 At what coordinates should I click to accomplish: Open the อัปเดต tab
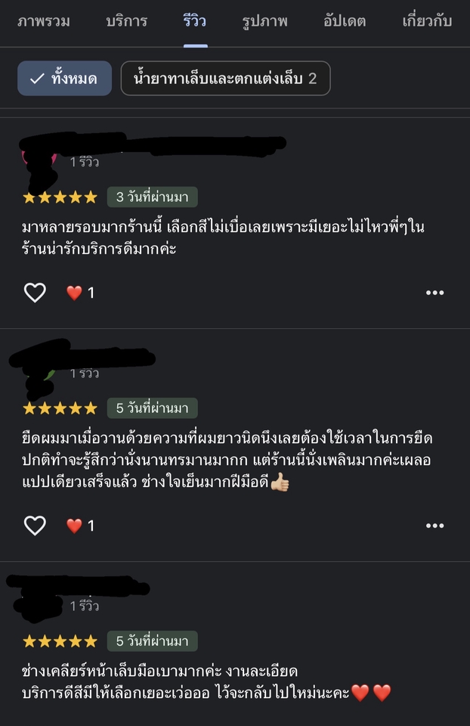pyautogui.click(x=345, y=21)
